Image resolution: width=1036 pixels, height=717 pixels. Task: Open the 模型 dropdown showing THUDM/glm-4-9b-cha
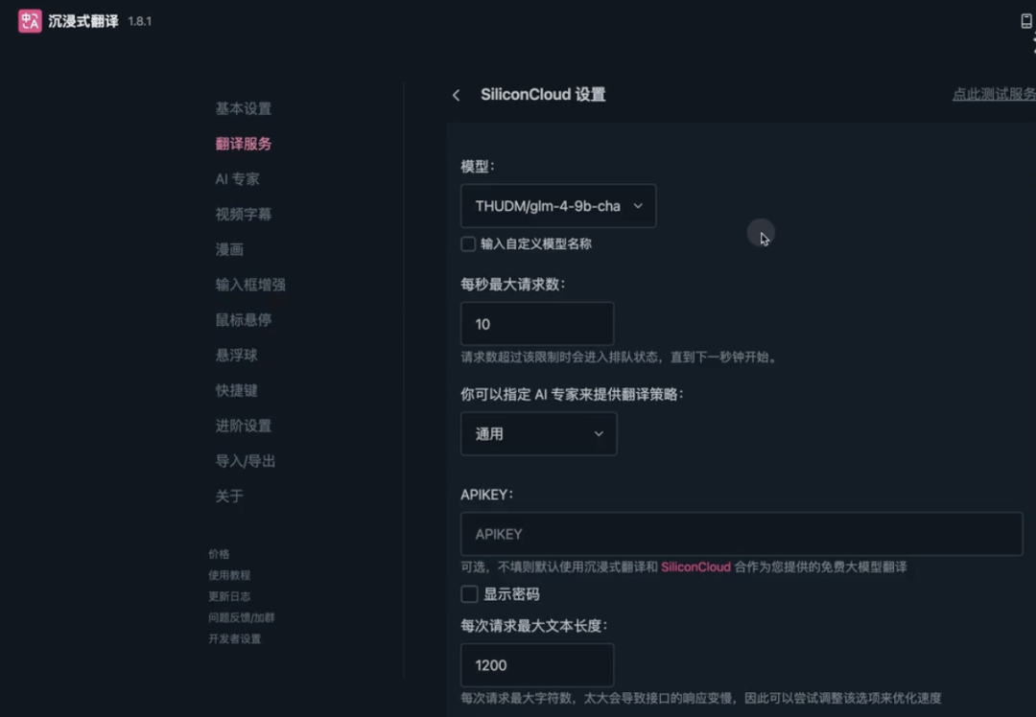[x=557, y=205]
